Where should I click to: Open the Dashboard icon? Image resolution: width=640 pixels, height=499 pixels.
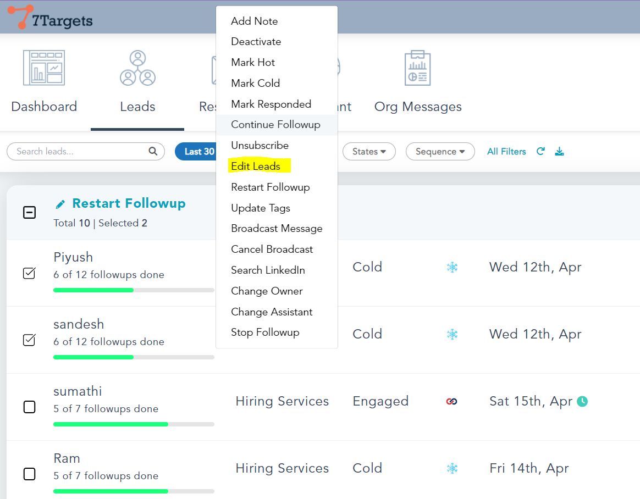click(44, 68)
